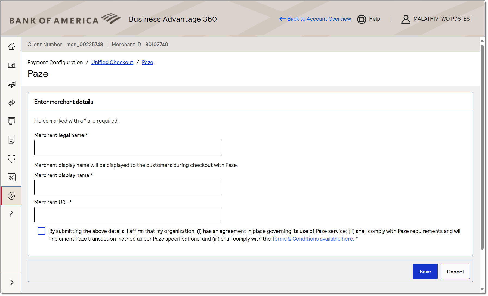
Task: Open the settings gear icon in sidebar
Action: click(x=11, y=177)
